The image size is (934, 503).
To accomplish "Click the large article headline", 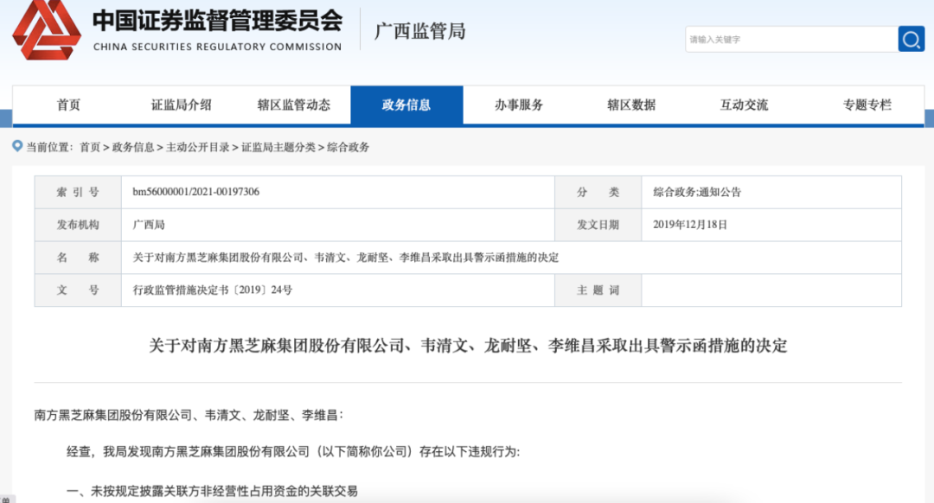I will click(468, 345).
